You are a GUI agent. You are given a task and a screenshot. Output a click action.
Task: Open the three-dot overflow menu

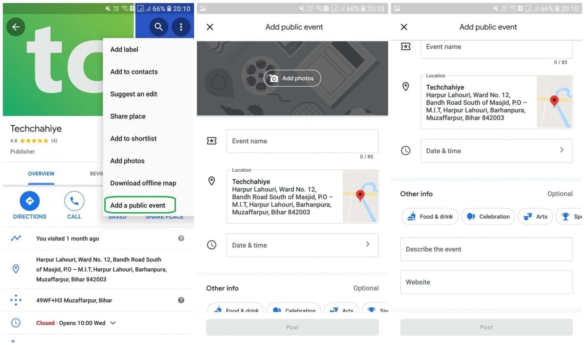[x=181, y=27]
